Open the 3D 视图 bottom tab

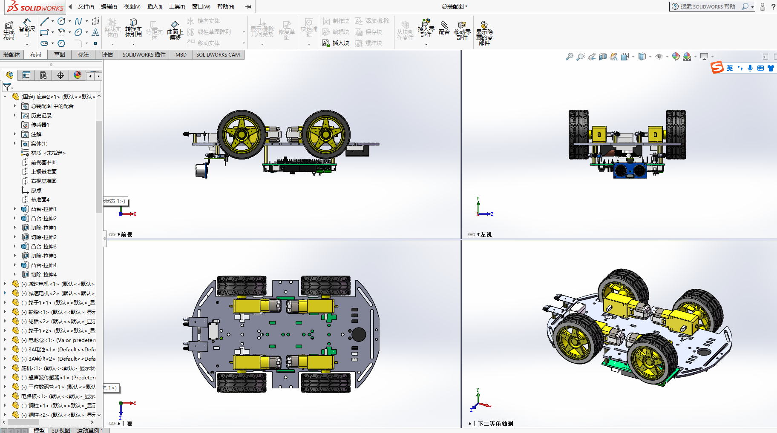click(x=61, y=430)
